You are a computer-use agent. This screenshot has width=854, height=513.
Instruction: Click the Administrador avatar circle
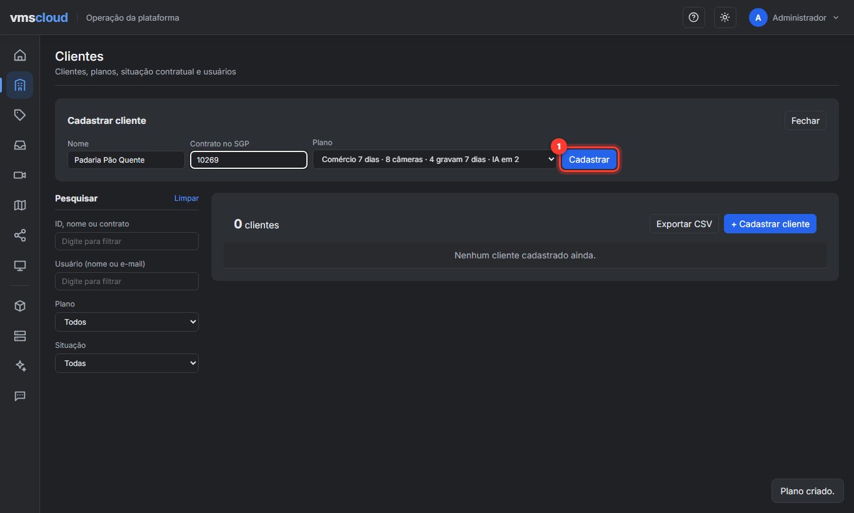(758, 18)
